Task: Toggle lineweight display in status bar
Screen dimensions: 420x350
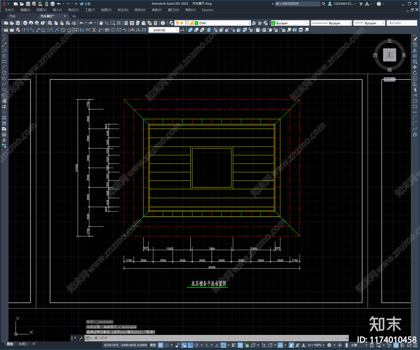Action: 234,345
